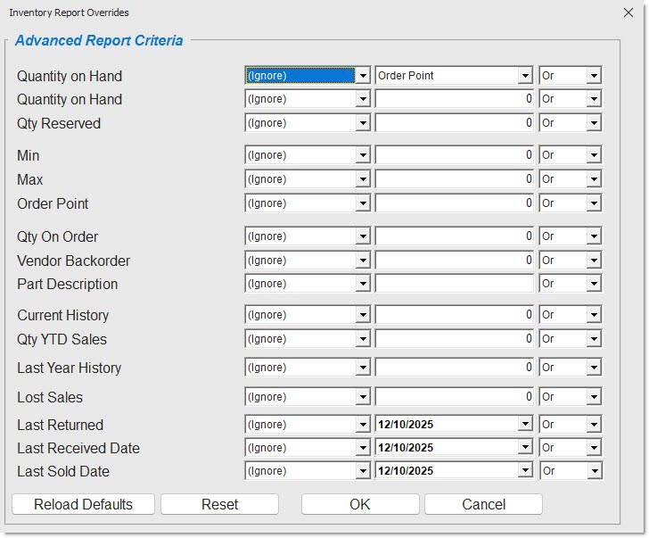Click the Part Description text field
Viewport: 649px width, 538px height.
click(454, 284)
